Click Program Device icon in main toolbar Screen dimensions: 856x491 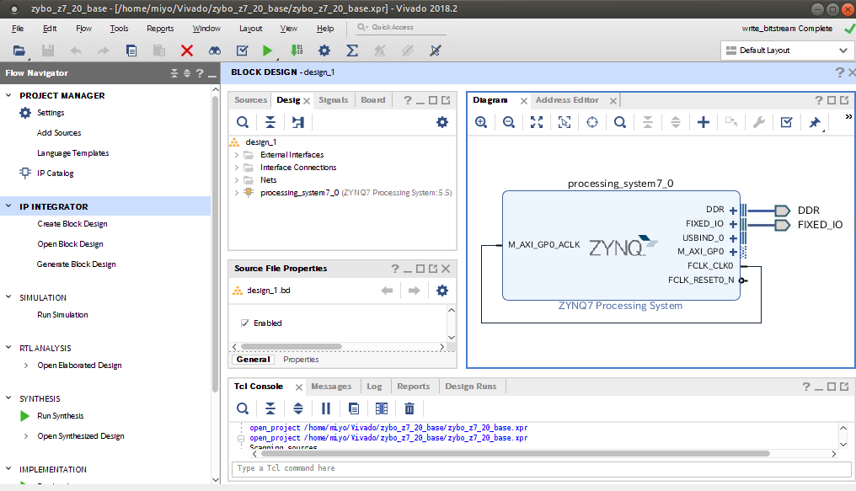297,51
